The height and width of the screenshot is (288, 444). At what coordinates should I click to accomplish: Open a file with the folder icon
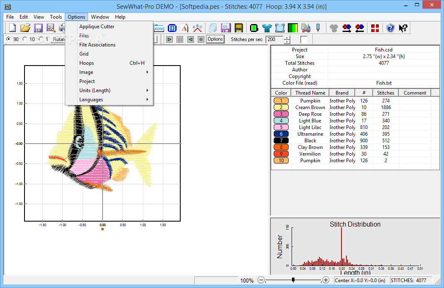point(25,28)
